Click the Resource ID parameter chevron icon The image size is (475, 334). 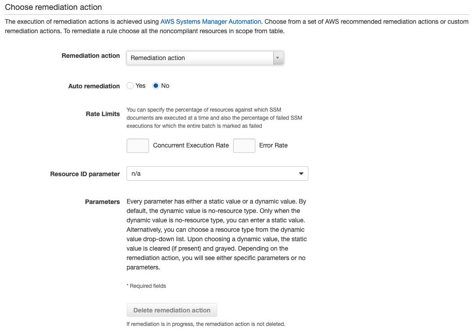[301, 174]
